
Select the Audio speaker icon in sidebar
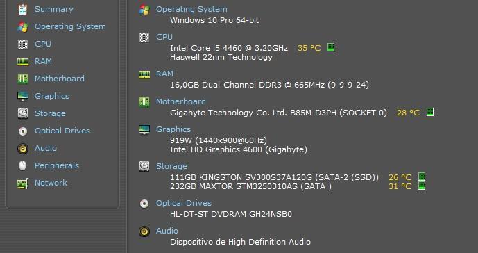pos(23,149)
